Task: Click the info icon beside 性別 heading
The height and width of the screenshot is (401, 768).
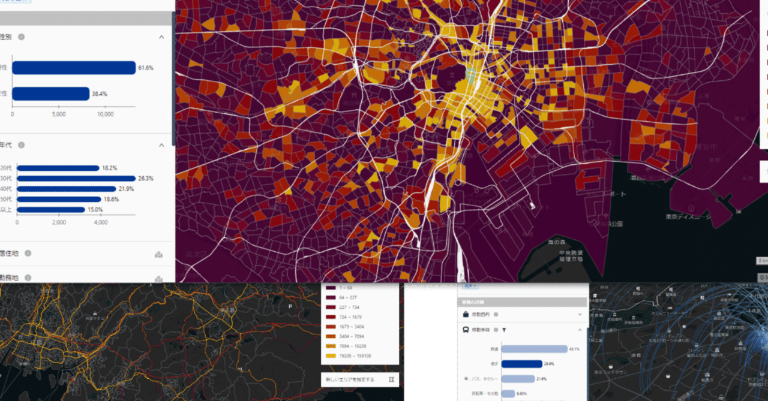Action: coord(22,37)
